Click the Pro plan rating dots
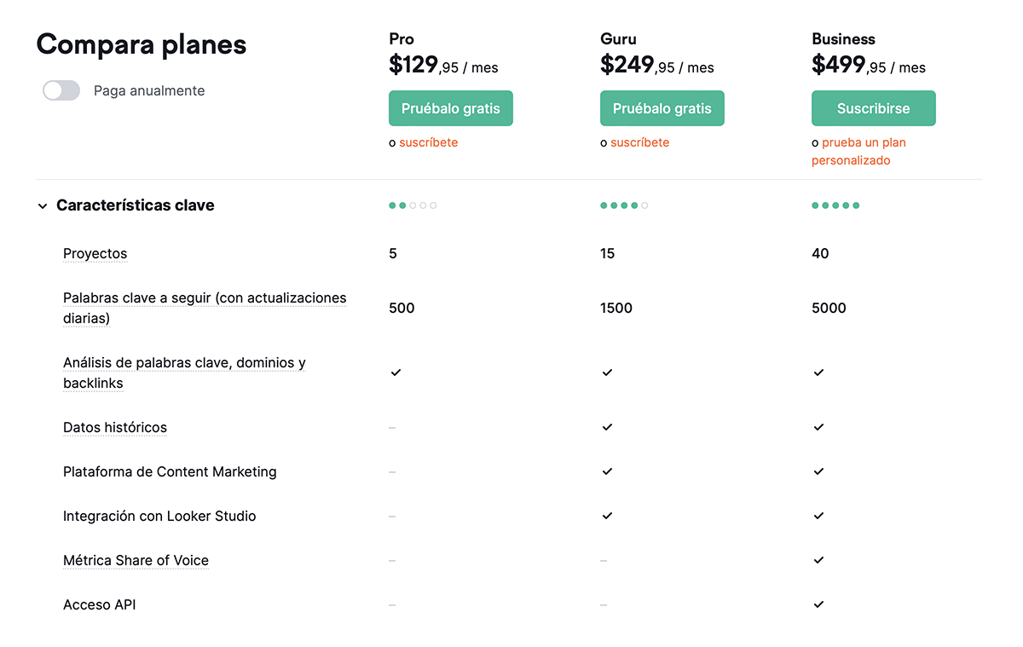 click(x=413, y=205)
